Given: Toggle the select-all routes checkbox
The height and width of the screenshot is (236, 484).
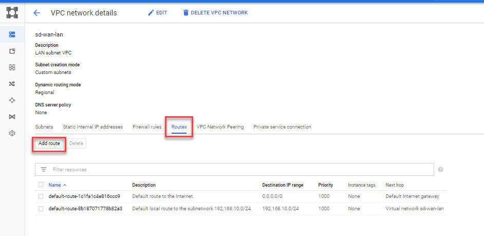Looking at the screenshot, I should click(41, 185).
